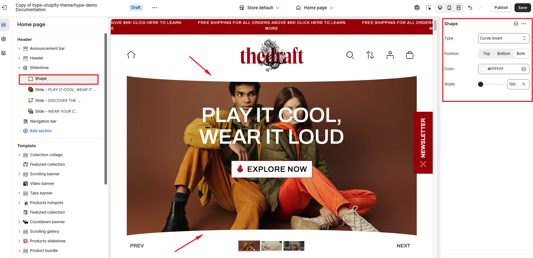Collapse the Slideshow section
The height and width of the screenshot is (258, 533).
click(19, 68)
